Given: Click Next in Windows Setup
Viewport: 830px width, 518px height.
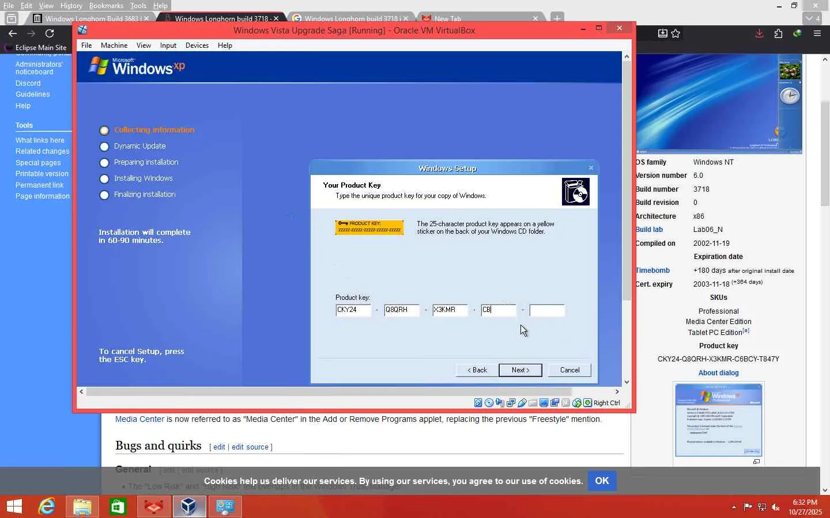Looking at the screenshot, I should point(520,370).
